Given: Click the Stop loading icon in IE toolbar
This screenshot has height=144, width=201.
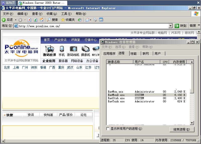Looking at the screenshot, I should pos(30,20).
